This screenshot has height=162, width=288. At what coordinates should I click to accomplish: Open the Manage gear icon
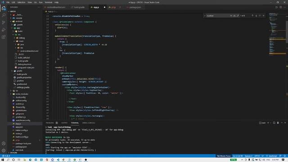click(4, 151)
